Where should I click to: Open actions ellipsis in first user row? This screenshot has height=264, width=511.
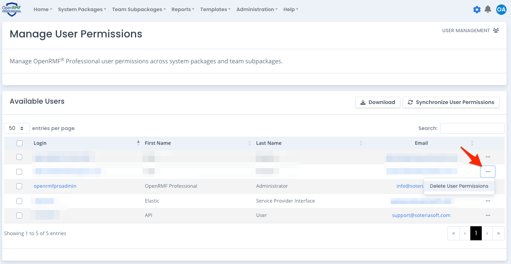pyautogui.click(x=488, y=157)
